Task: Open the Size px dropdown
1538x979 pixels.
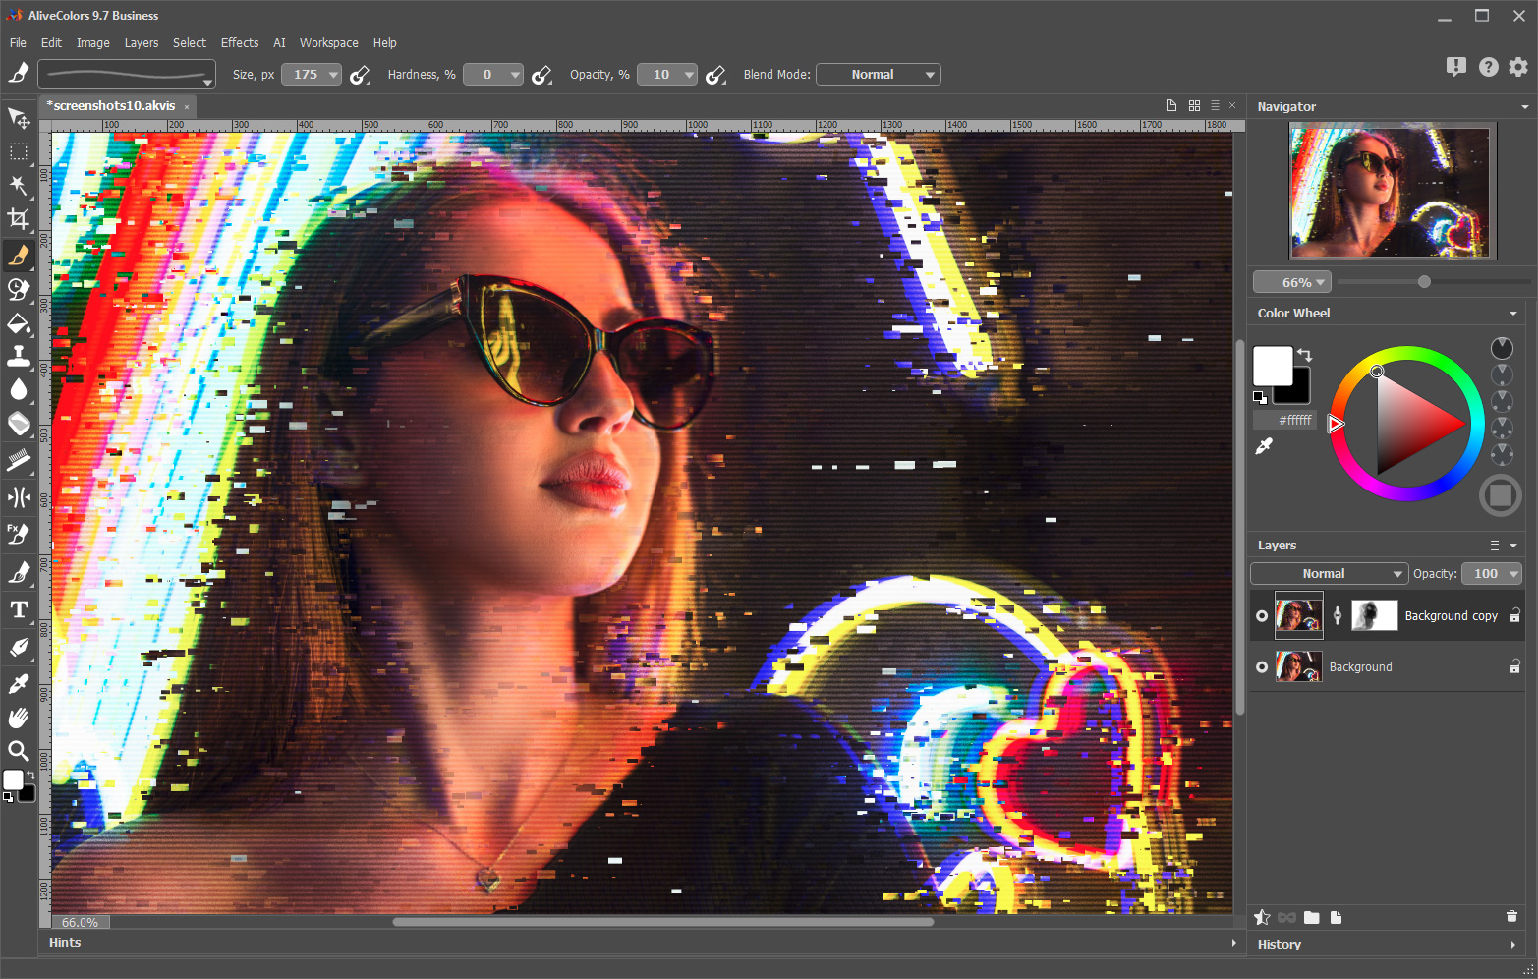Action: pyautogui.click(x=333, y=75)
